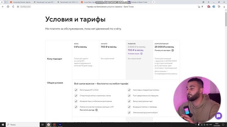The height and width of the screenshot is (127, 227).
Task: Click the purple 700 ₽ в месяц Развитие price
Action: pyautogui.click(x=135, y=50)
